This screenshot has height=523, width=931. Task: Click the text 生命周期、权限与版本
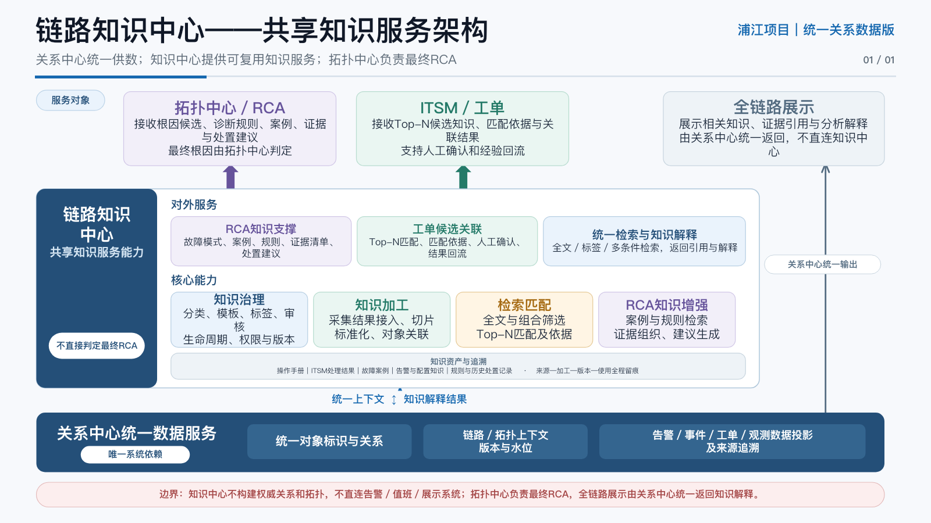click(239, 339)
